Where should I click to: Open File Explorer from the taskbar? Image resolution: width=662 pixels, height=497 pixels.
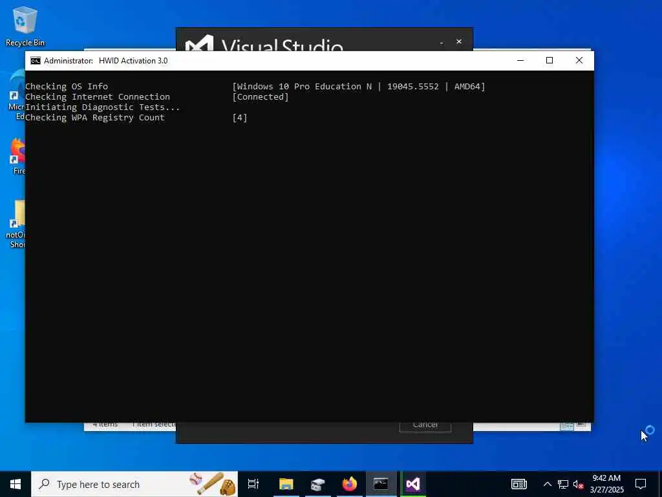[286, 484]
